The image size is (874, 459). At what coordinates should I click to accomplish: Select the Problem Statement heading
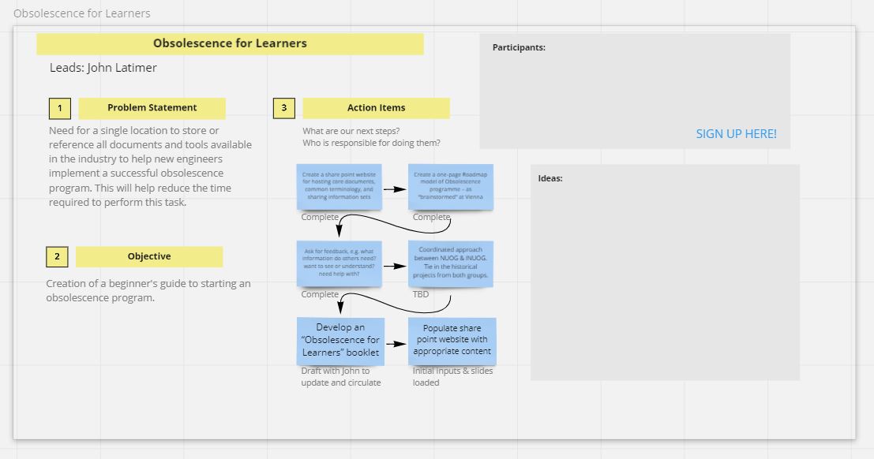(152, 108)
